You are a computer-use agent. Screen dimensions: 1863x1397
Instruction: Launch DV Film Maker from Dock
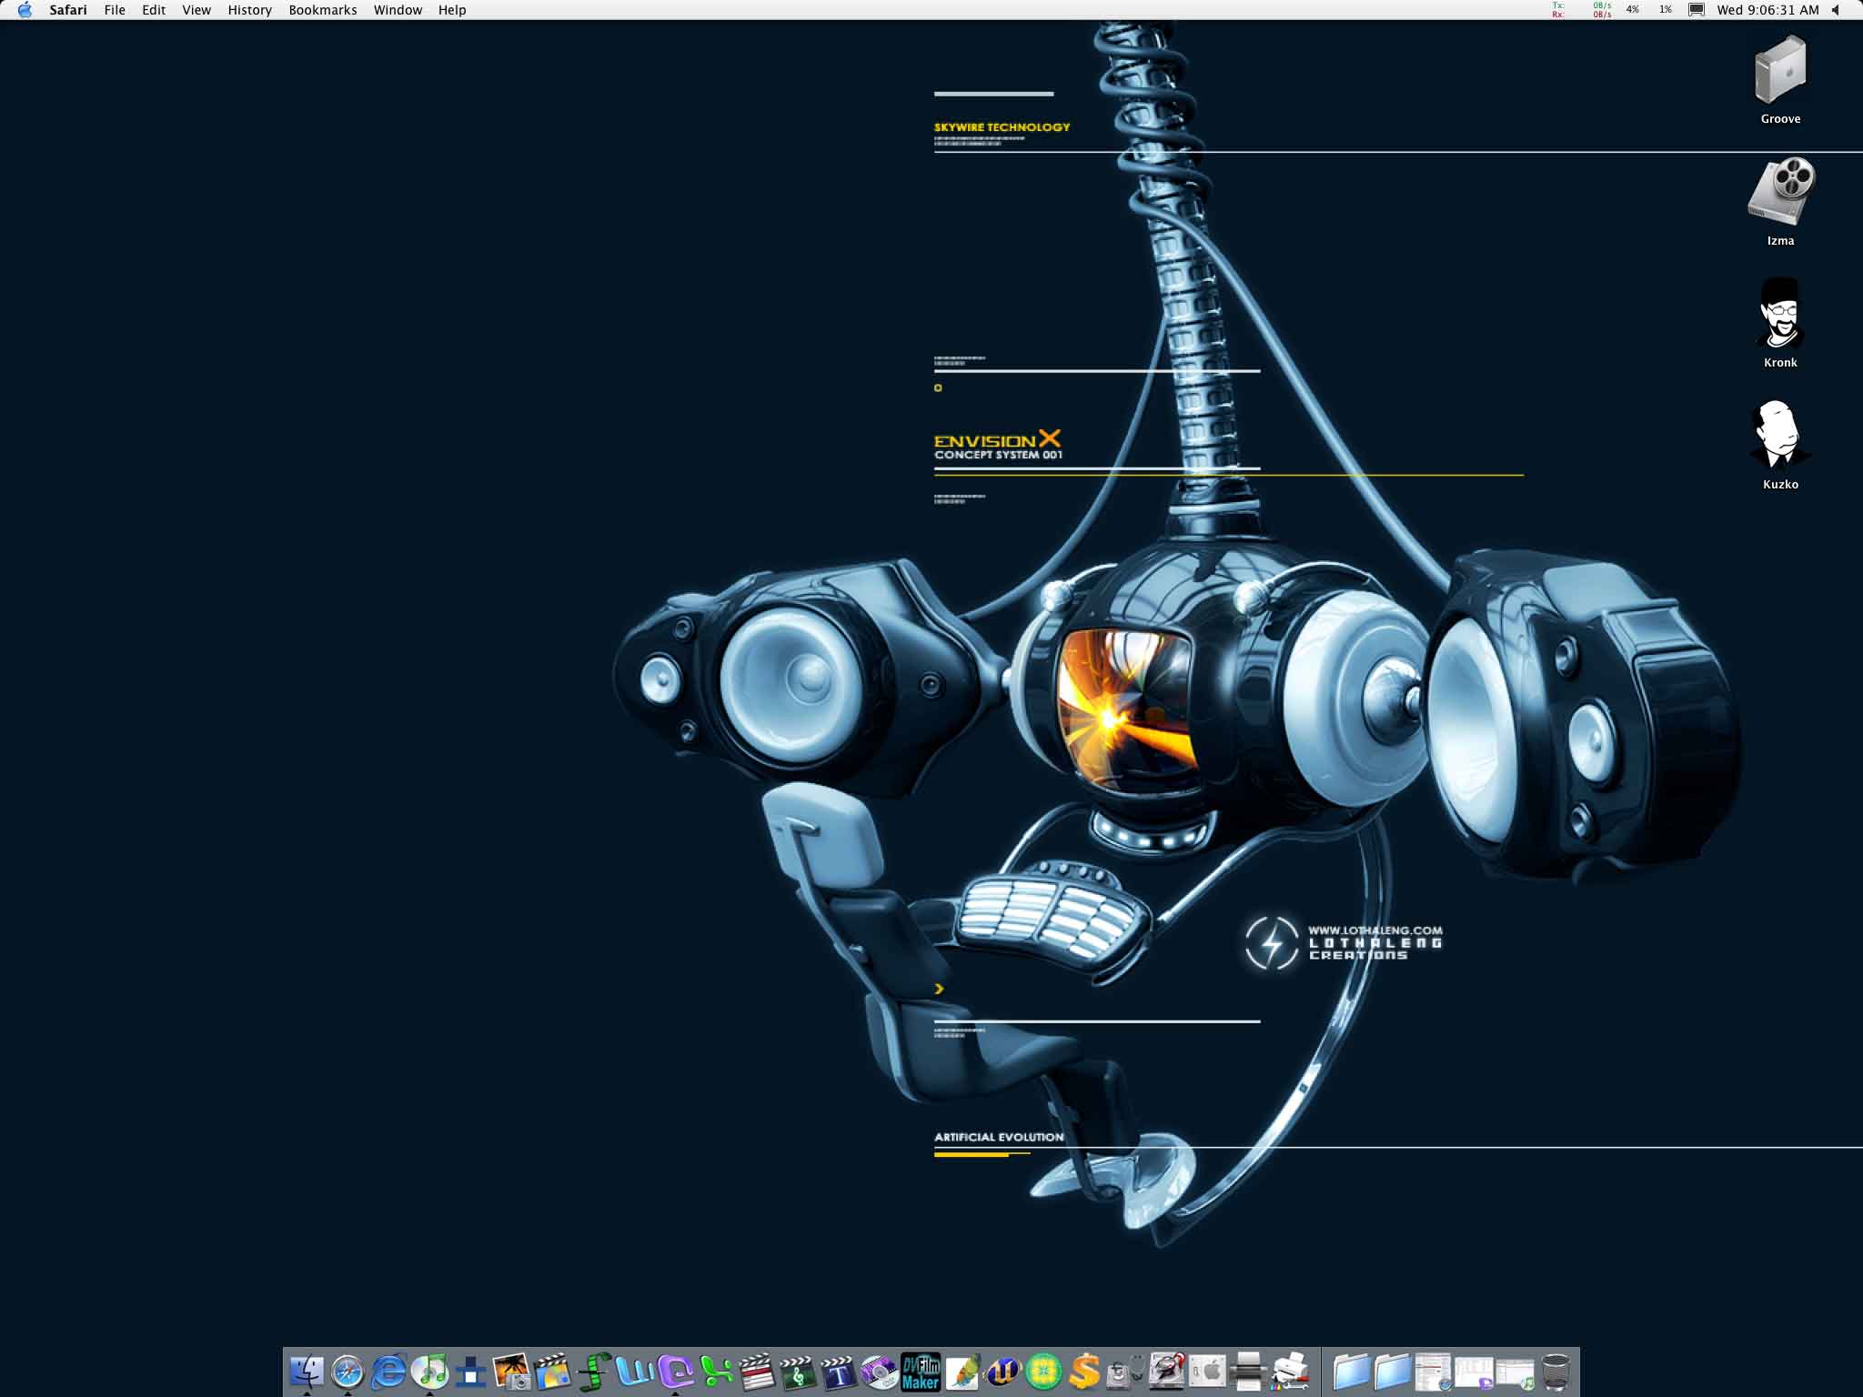click(x=921, y=1372)
